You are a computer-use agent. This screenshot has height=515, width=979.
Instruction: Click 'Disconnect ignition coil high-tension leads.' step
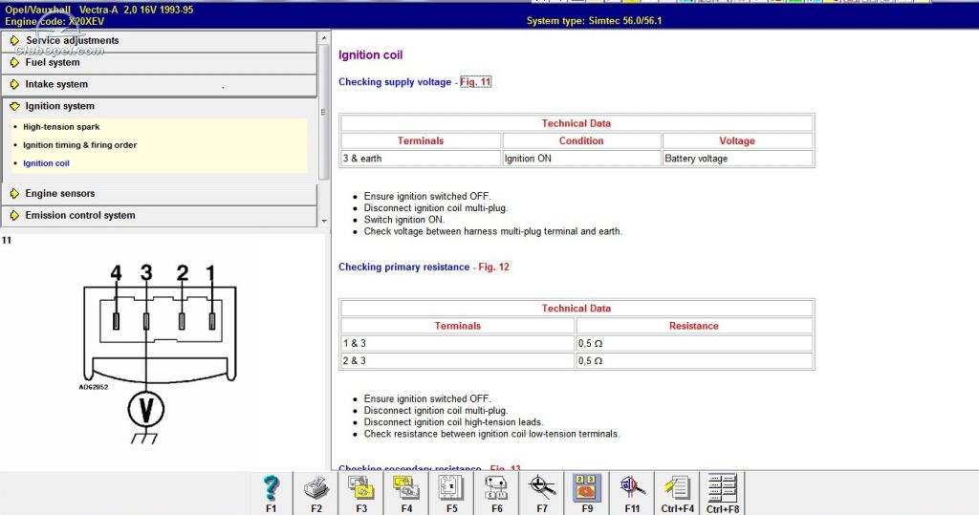454,422
